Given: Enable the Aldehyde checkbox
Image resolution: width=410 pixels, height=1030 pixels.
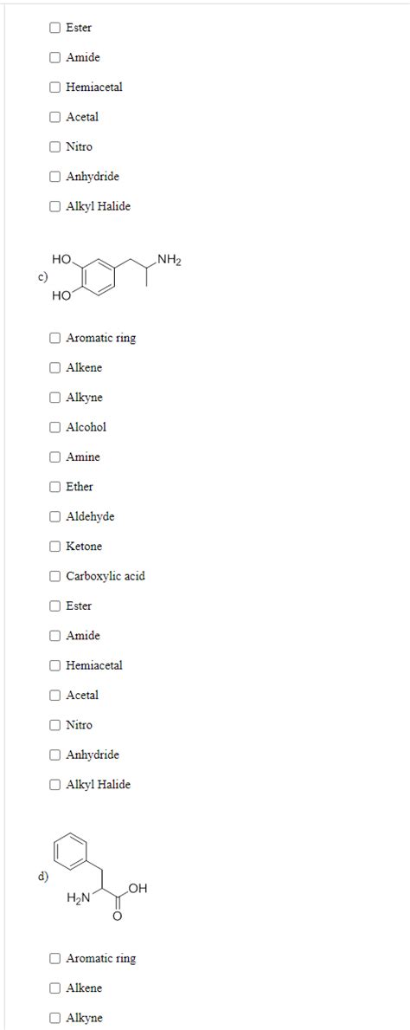Looking at the screenshot, I should point(55,516).
